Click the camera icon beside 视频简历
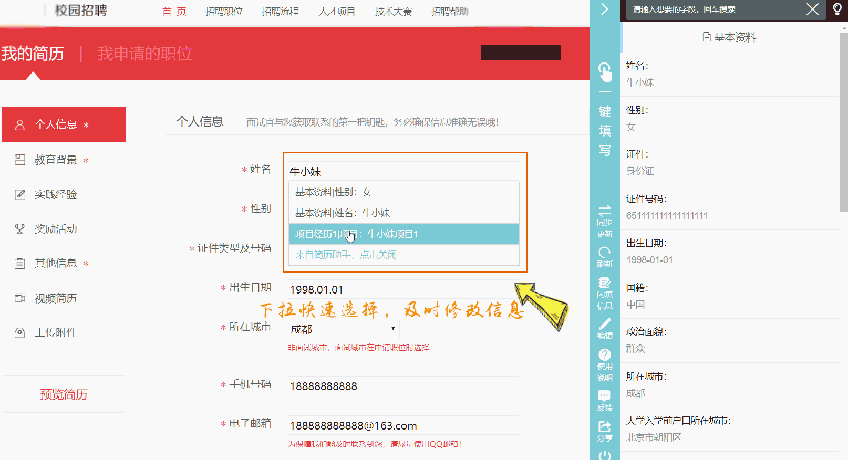This screenshot has height=460, width=848. click(20, 298)
